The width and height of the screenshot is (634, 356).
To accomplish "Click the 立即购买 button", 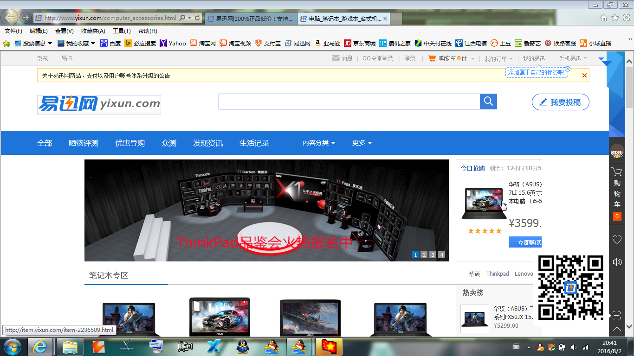I will point(525,242).
